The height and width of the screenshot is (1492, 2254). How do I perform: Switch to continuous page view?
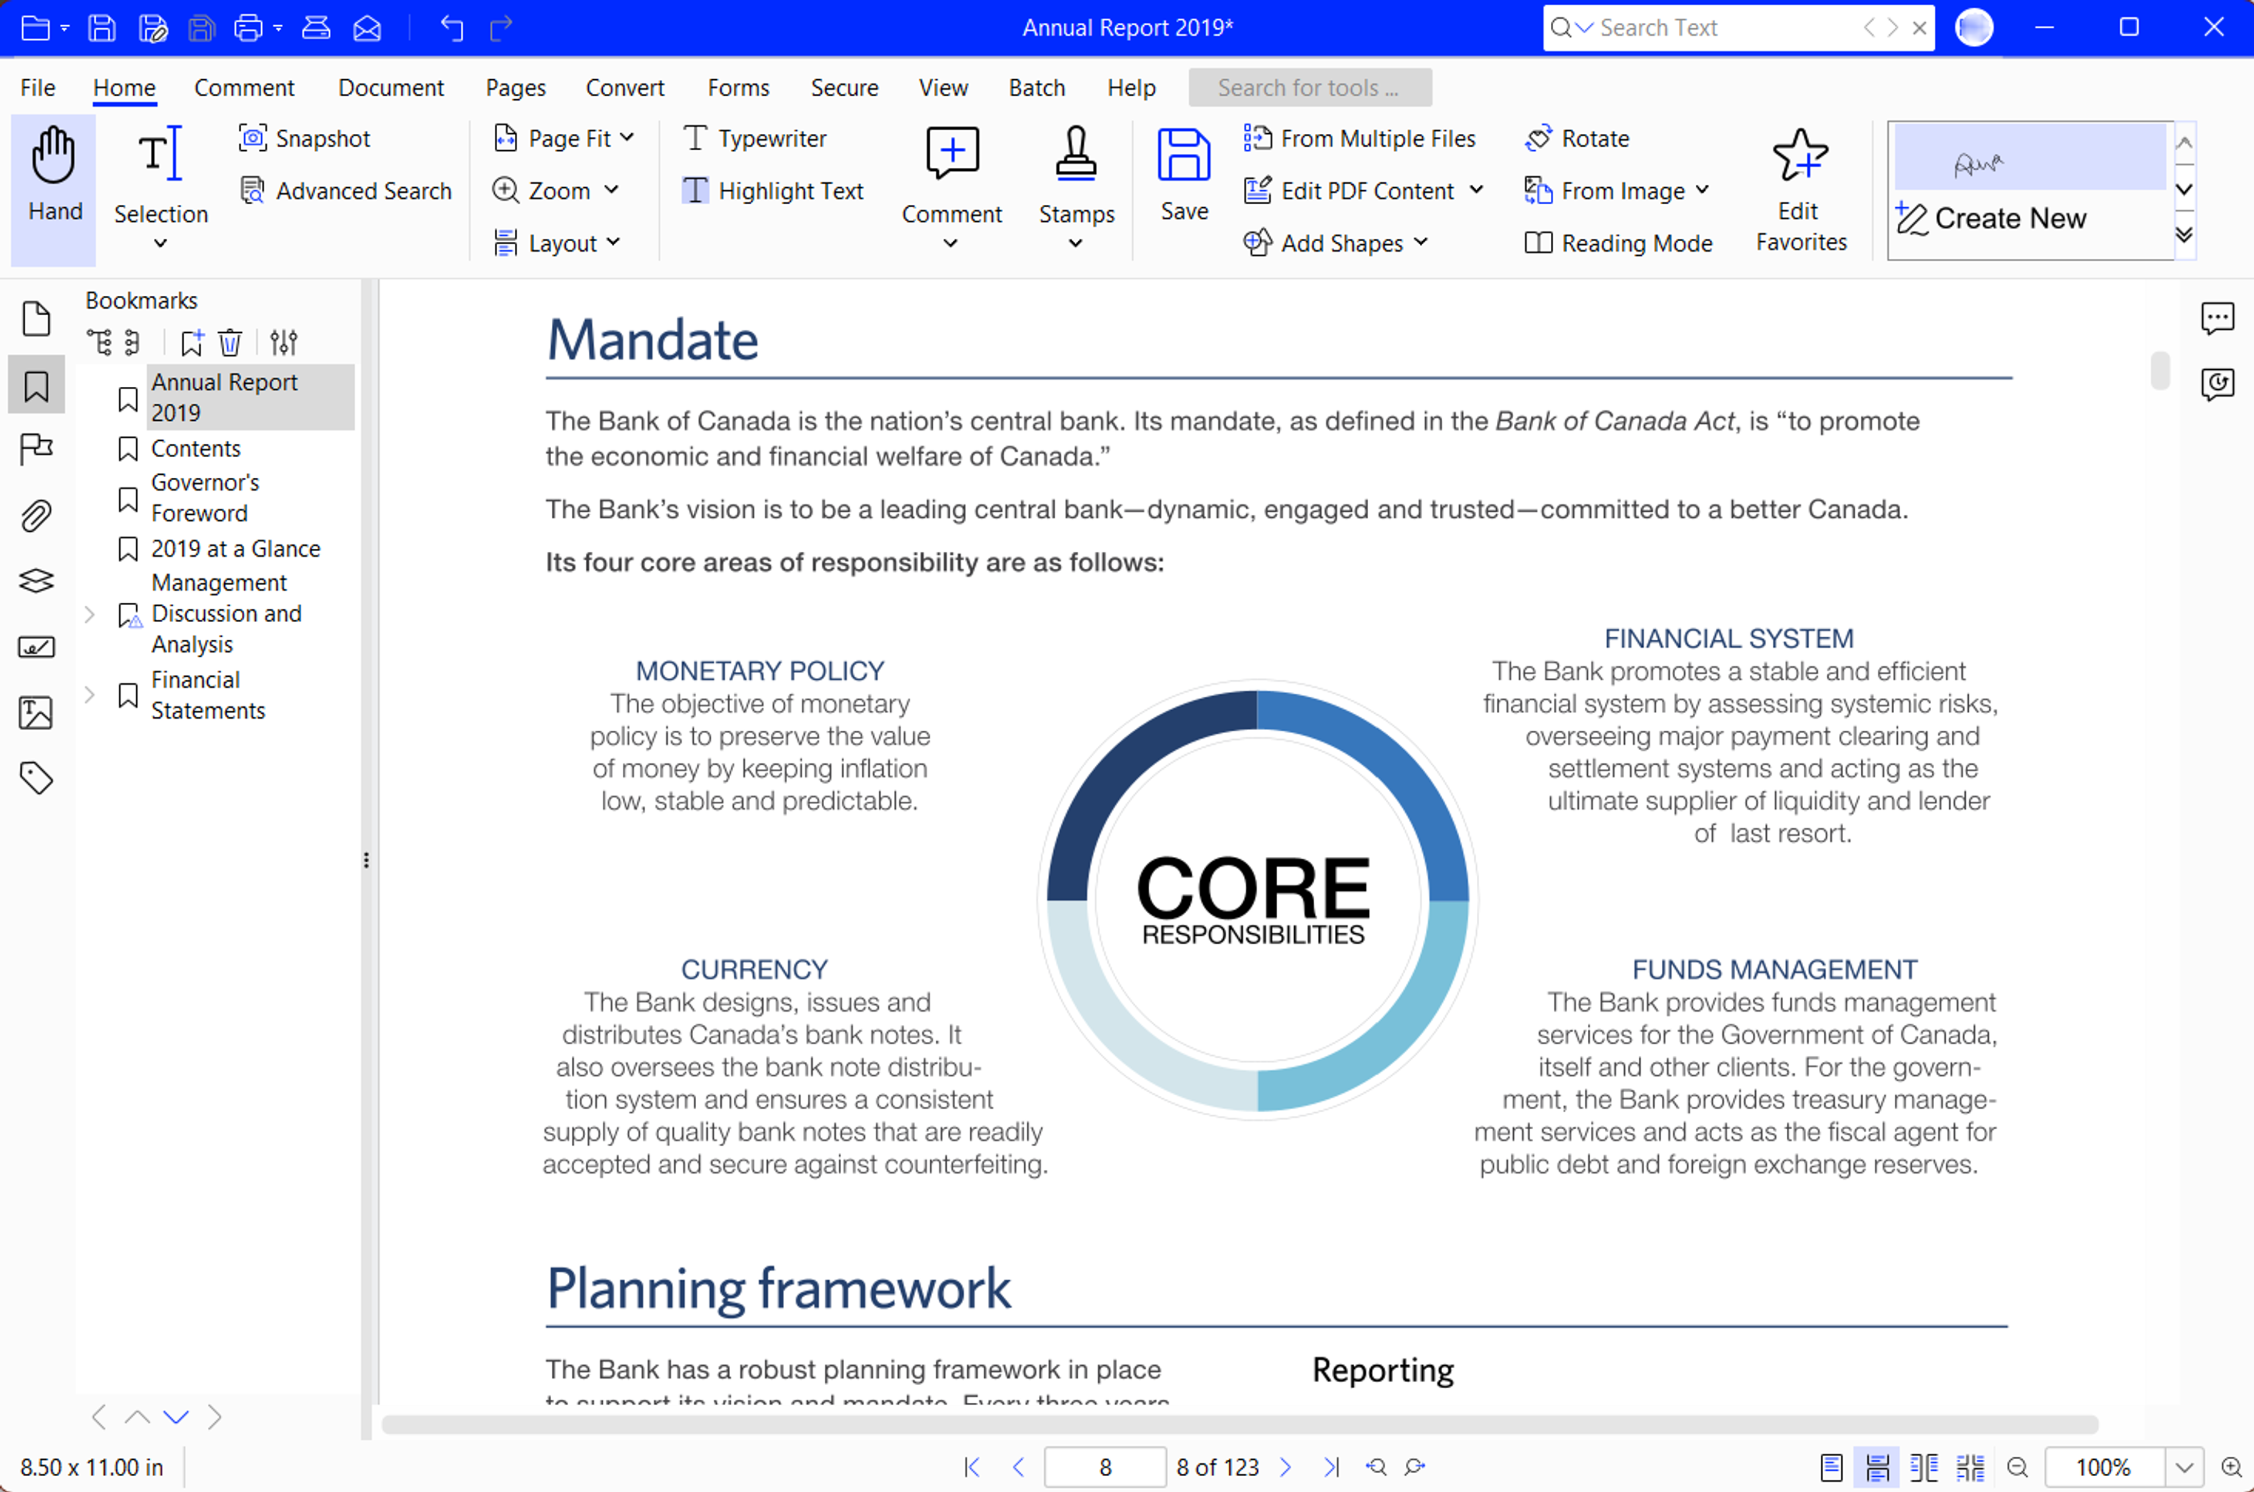pyautogui.click(x=1877, y=1467)
